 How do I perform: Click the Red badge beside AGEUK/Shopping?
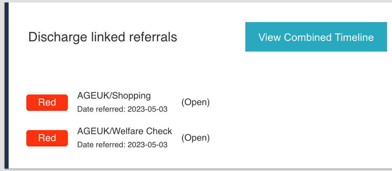pyautogui.click(x=47, y=103)
